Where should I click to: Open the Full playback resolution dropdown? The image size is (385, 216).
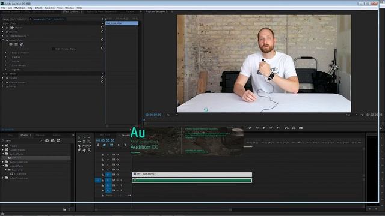pos(351,115)
